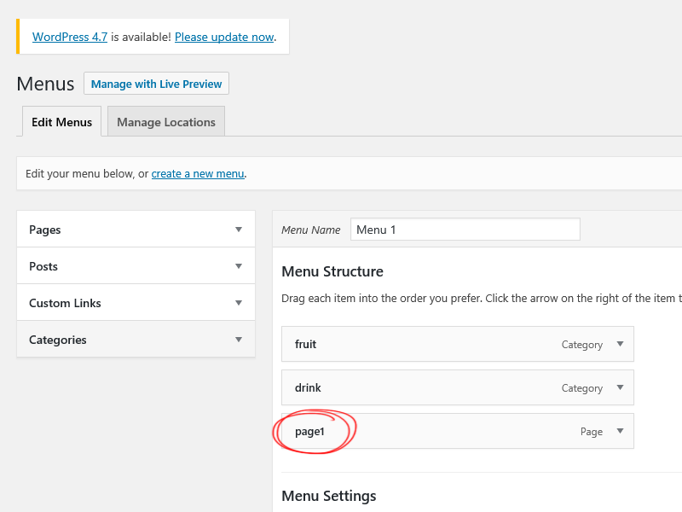Click the Custom Links panel heading
Image resolution: width=682 pixels, height=512 pixels.
[x=65, y=303]
